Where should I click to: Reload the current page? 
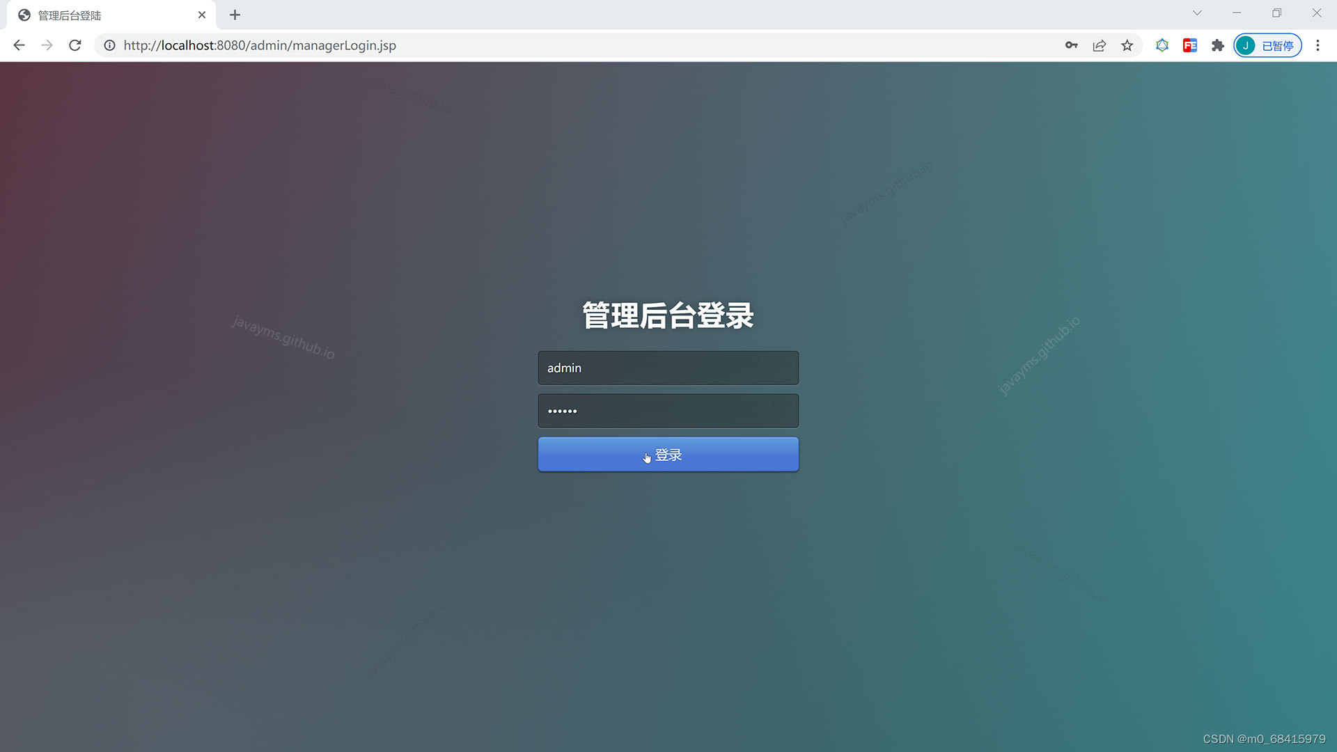pyautogui.click(x=75, y=45)
